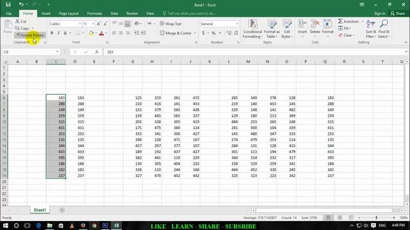
Task: Apply Accounting dollar number format
Action: (203, 33)
